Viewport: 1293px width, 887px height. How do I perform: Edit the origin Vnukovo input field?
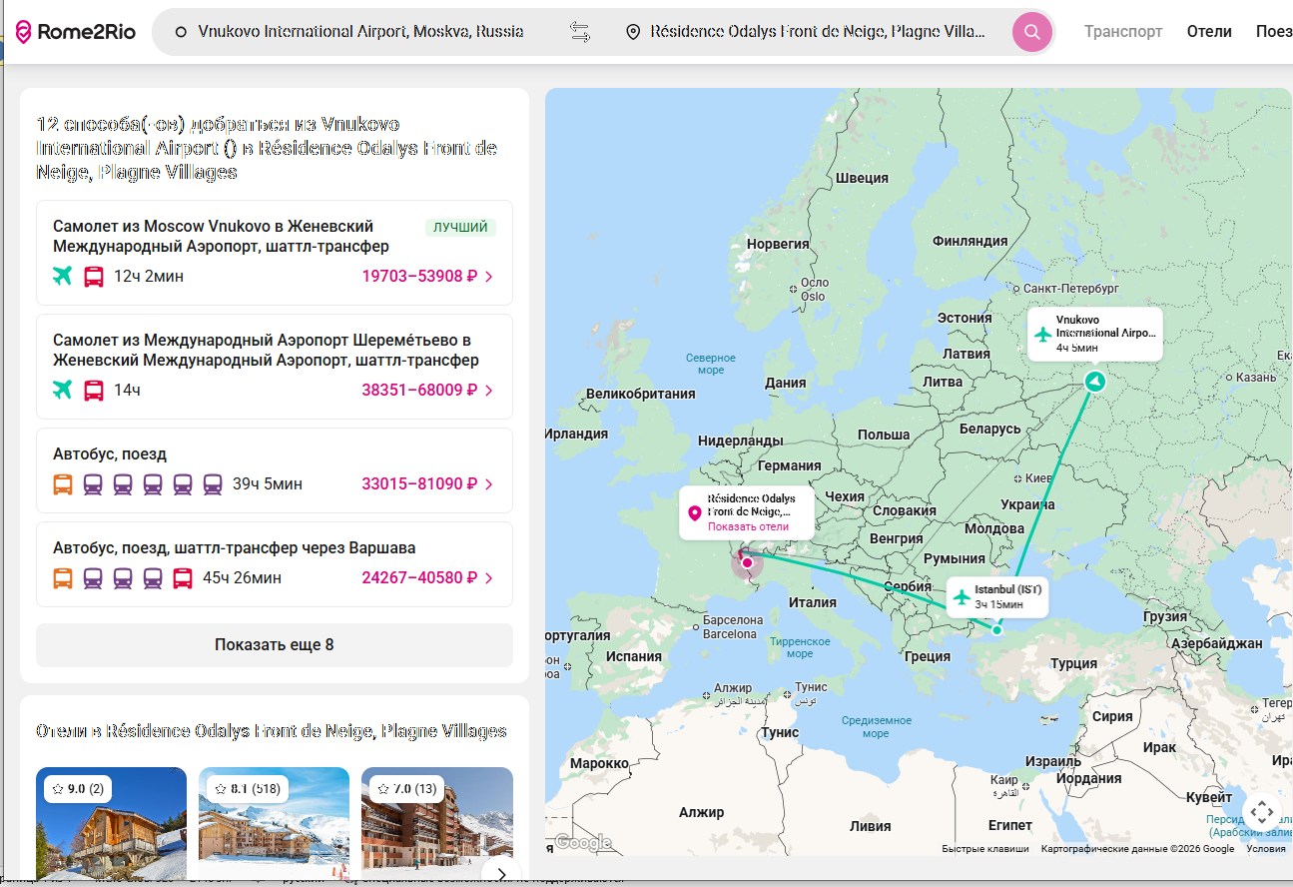[x=360, y=32]
